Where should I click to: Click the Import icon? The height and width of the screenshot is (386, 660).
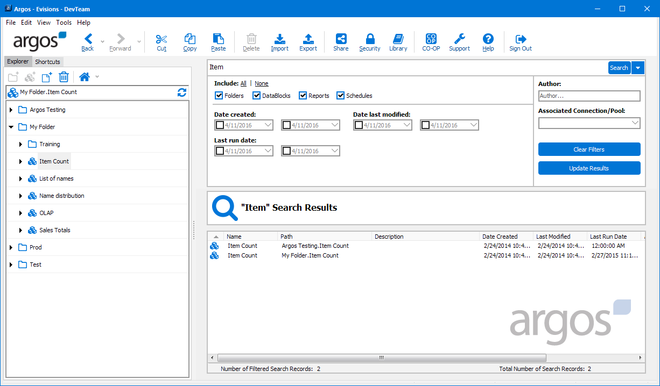point(280,39)
